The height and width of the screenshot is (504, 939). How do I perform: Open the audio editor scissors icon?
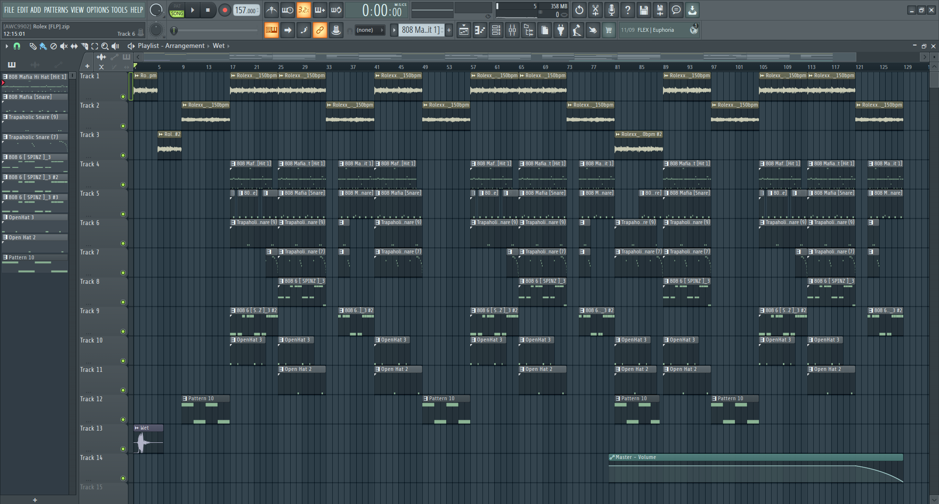(595, 10)
